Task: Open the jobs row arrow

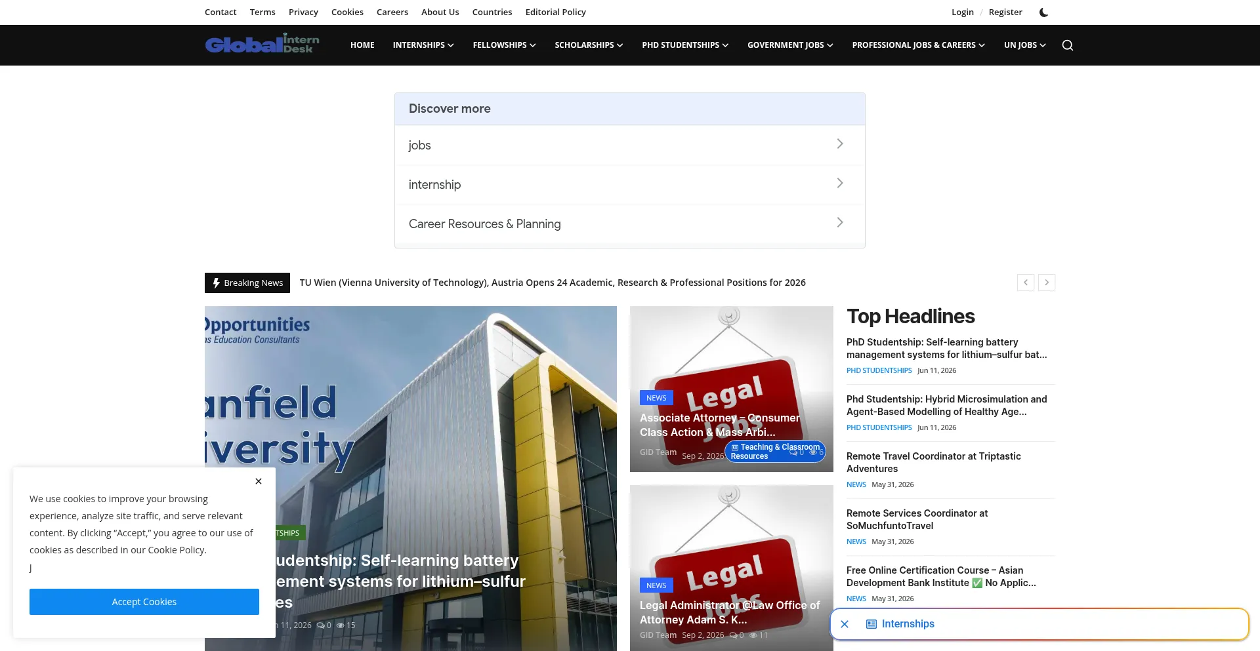Action: [x=840, y=144]
